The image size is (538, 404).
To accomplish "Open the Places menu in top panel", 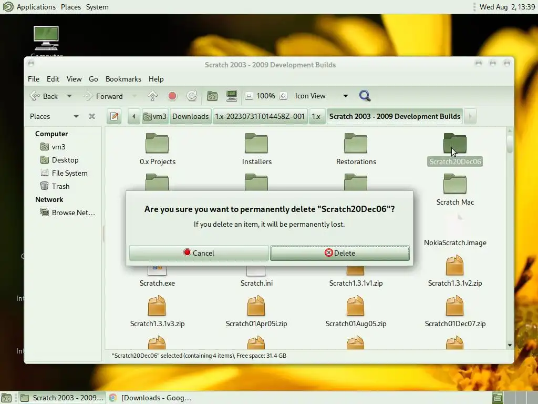I will coord(71,7).
